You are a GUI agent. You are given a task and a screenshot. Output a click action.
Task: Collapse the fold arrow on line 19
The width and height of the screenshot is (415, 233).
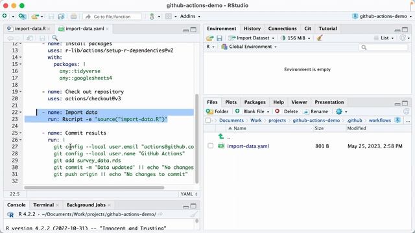point(20,92)
